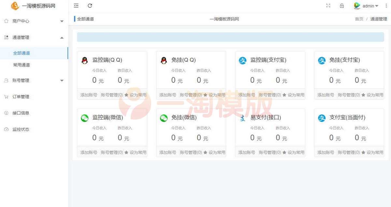This screenshot has height=207, width=391.
Task: Go to 首页 via breadcrumb
Action: (x=359, y=19)
